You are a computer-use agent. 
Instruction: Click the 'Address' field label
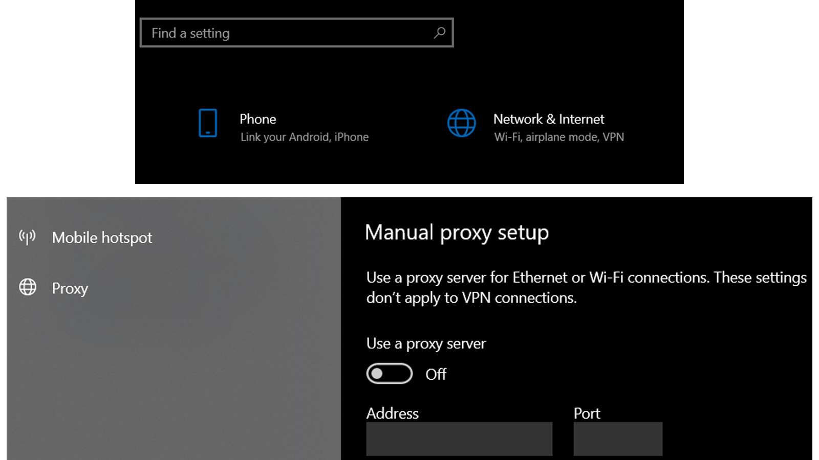(393, 413)
